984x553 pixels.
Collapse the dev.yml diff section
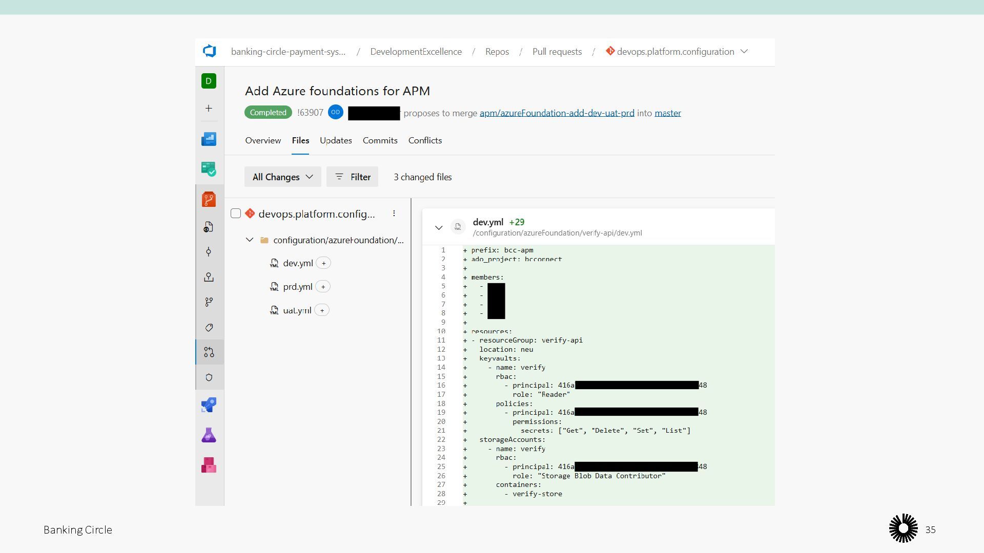click(x=439, y=228)
